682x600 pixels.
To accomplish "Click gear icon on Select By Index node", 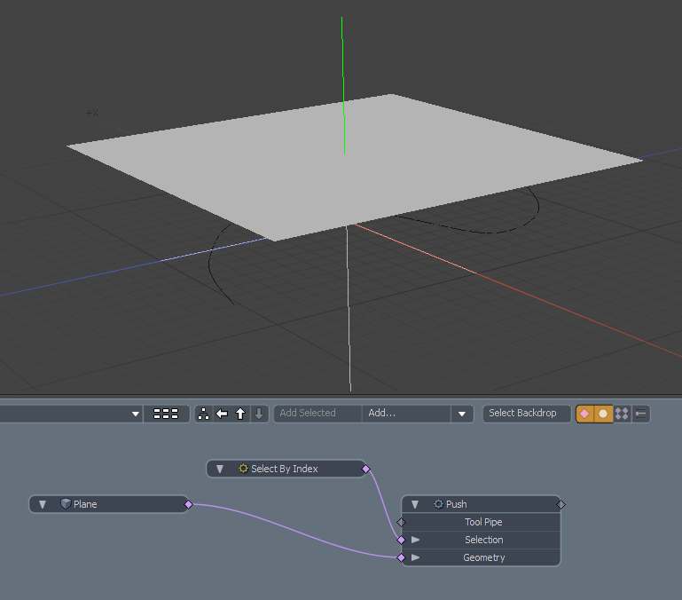I will tap(243, 469).
